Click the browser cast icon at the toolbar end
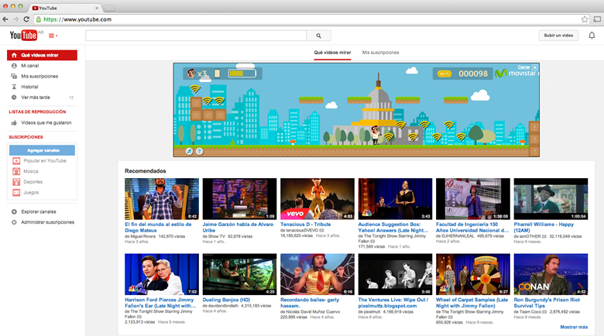604x336 pixels. click(x=597, y=19)
